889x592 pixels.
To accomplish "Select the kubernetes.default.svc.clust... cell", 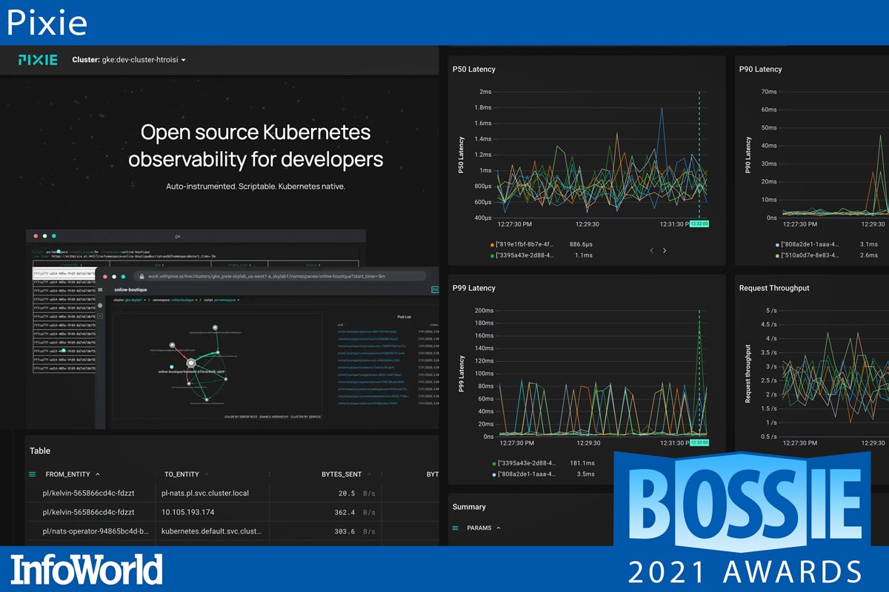I will coord(211,531).
